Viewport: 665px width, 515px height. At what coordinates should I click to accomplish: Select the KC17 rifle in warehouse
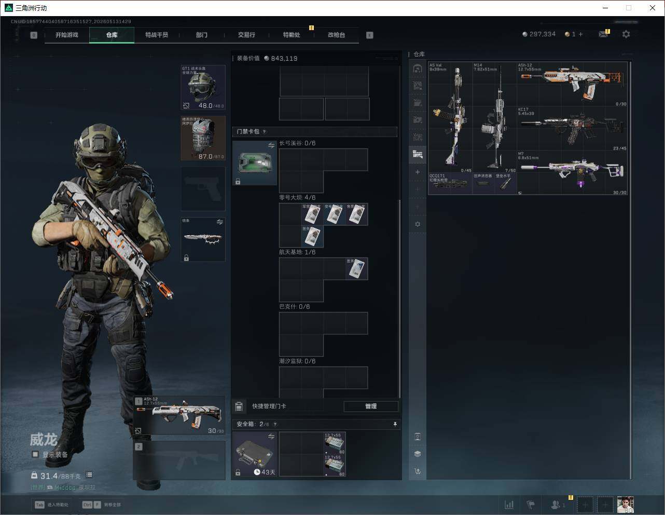[572, 129]
